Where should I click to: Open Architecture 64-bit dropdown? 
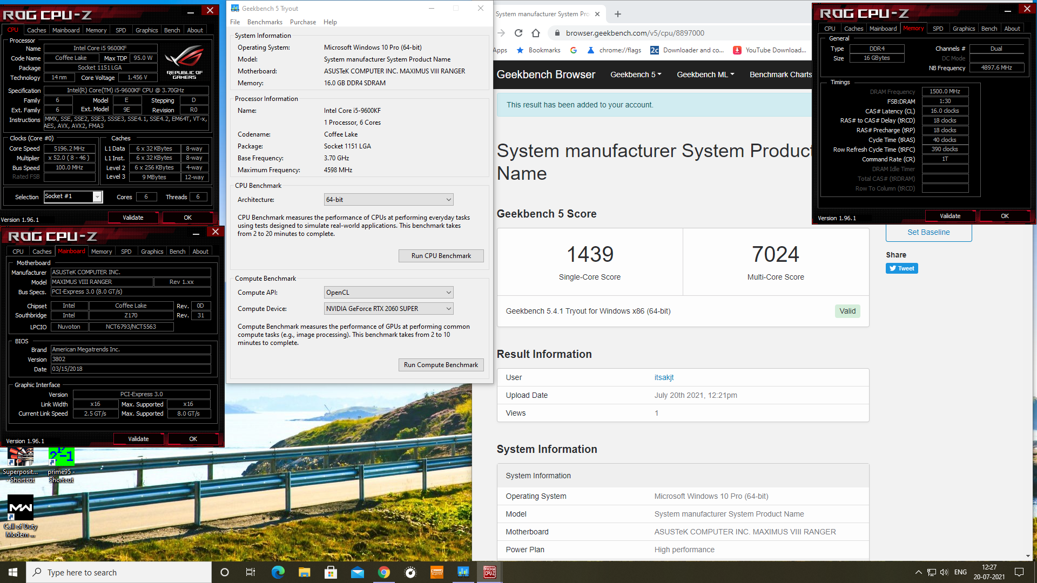click(x=388, y=200)
